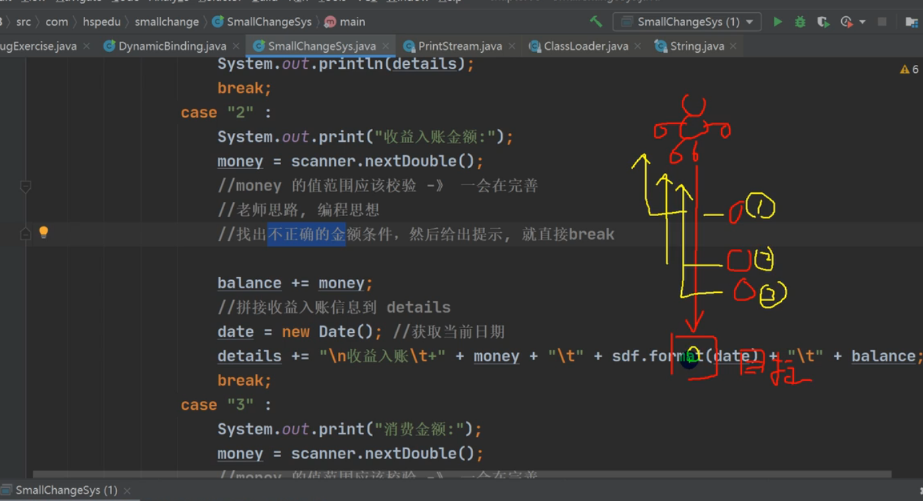Click on the line case "2" :
923x501 pixels.
(x=226, y=113)
